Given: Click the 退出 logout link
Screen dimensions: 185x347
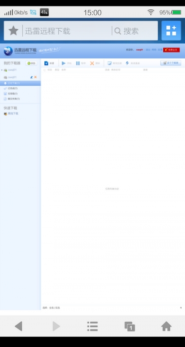Looking at the screenshot, I should 148,50.
